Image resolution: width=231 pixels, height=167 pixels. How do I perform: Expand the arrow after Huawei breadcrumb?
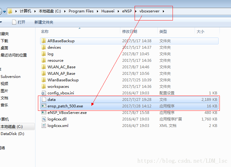coord(118,11)
